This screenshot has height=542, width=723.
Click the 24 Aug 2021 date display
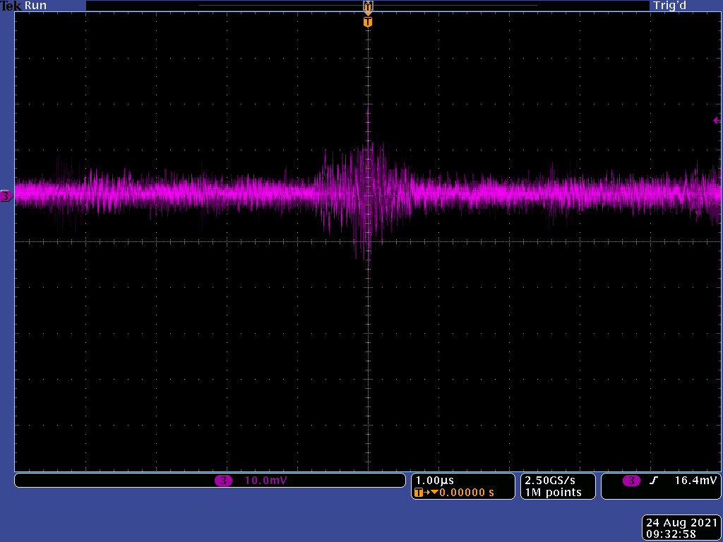click(681, 523)
